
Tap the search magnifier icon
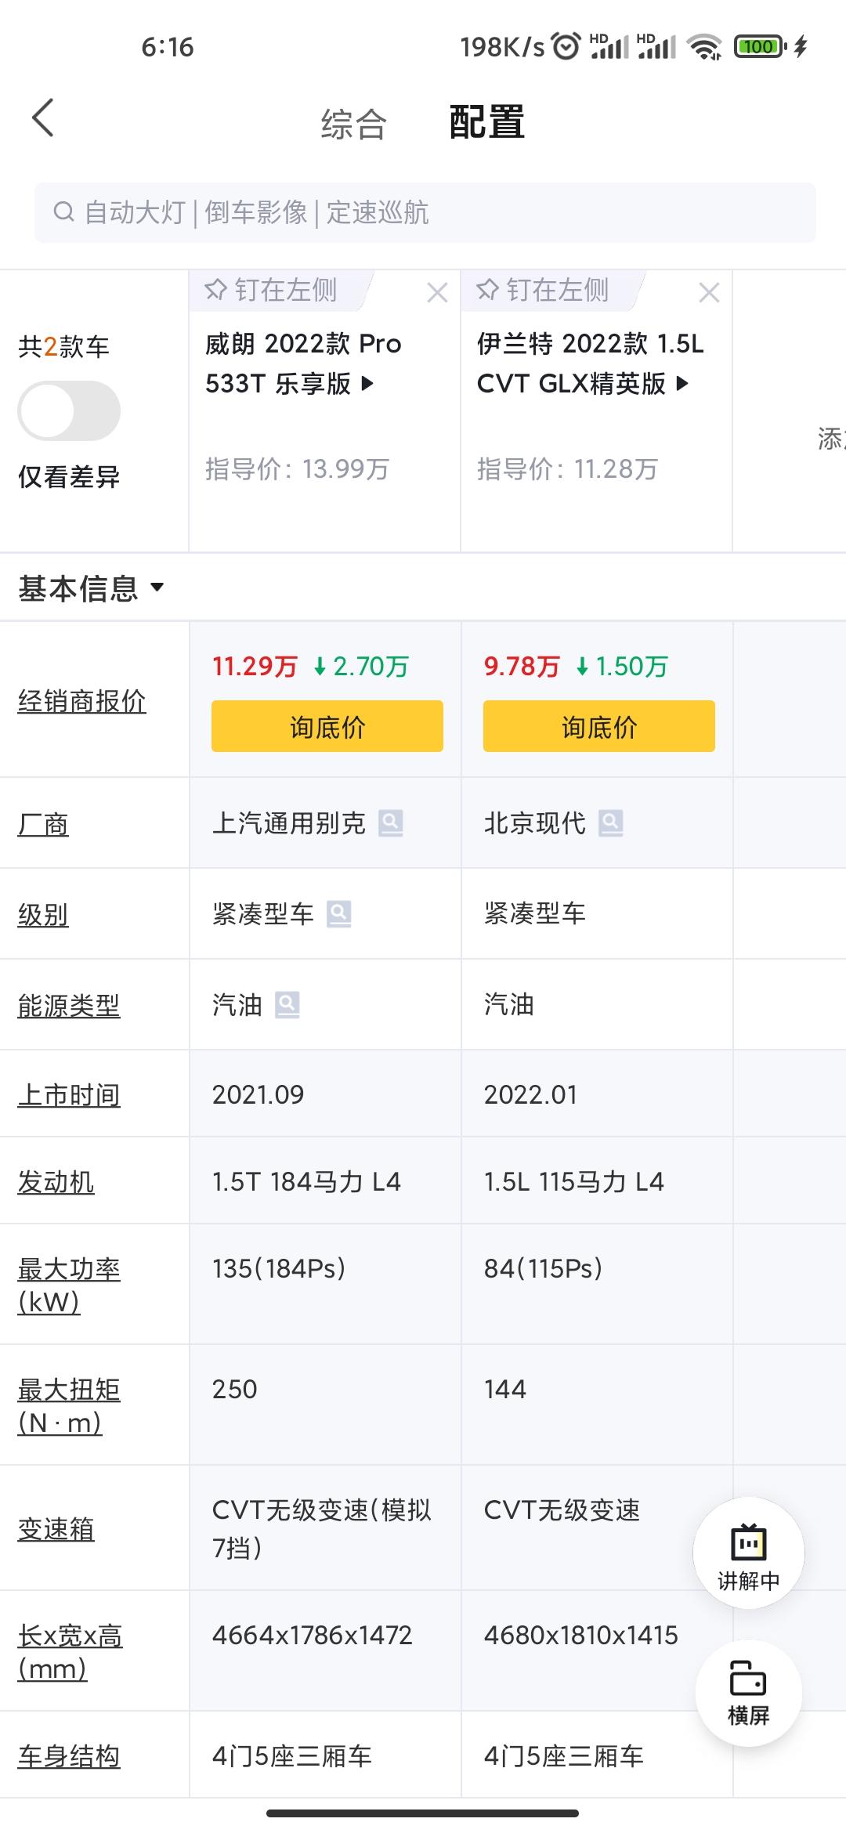pyautogui.click(x=63, y=211)
